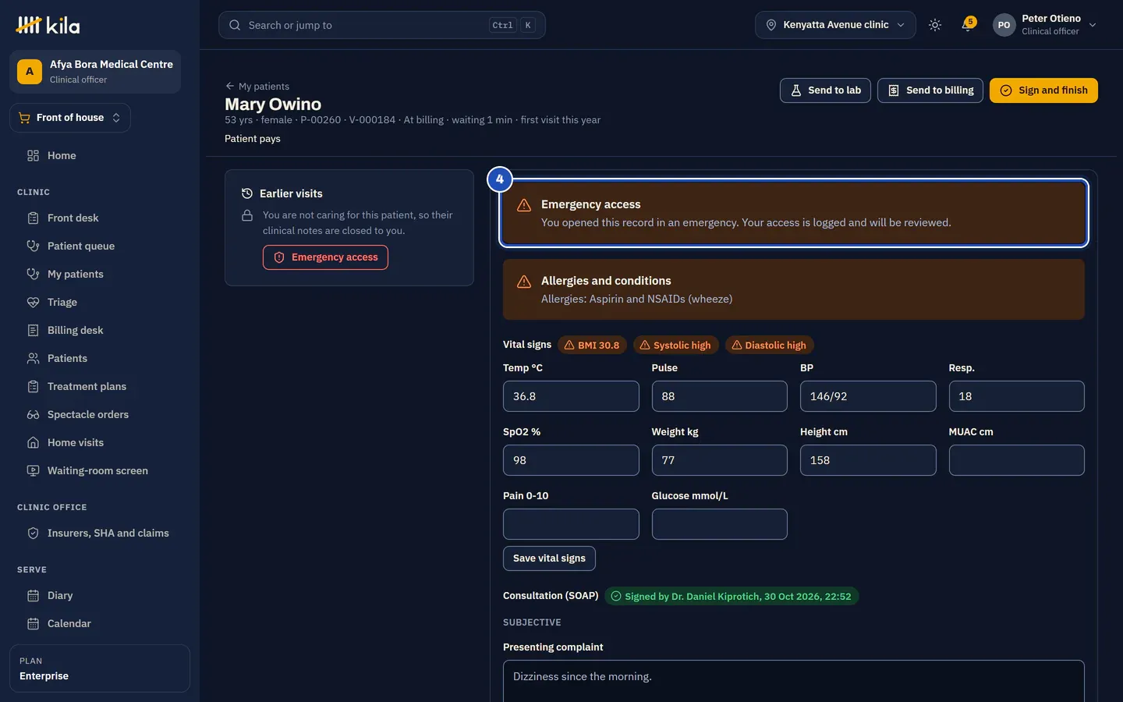The image size is (1123, 702).
Task: Click the Triage heart icon
Action: click(33, 302)
